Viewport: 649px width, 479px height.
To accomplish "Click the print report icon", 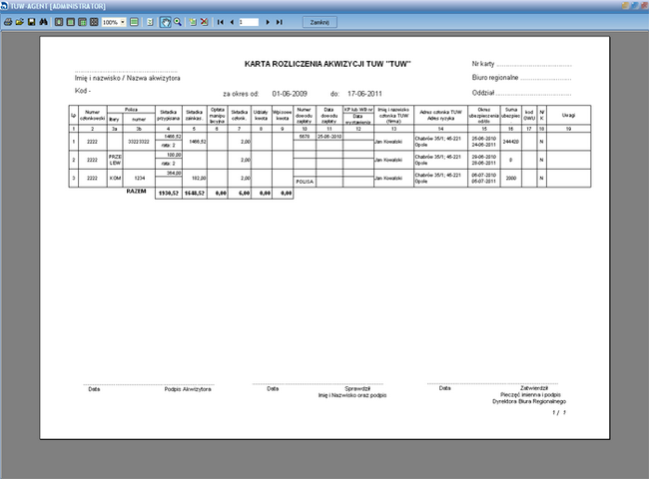I will click(x=8, y=22).
